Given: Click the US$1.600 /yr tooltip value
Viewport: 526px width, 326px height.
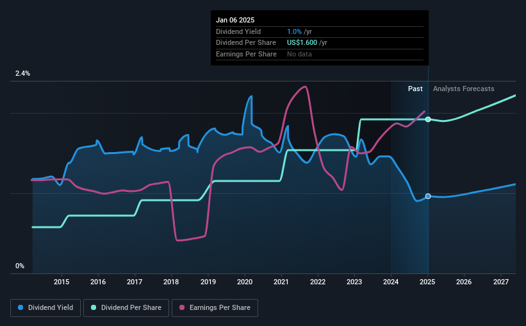Looking at the screenshot, I should pyautogui.click(x=307, y=43).
